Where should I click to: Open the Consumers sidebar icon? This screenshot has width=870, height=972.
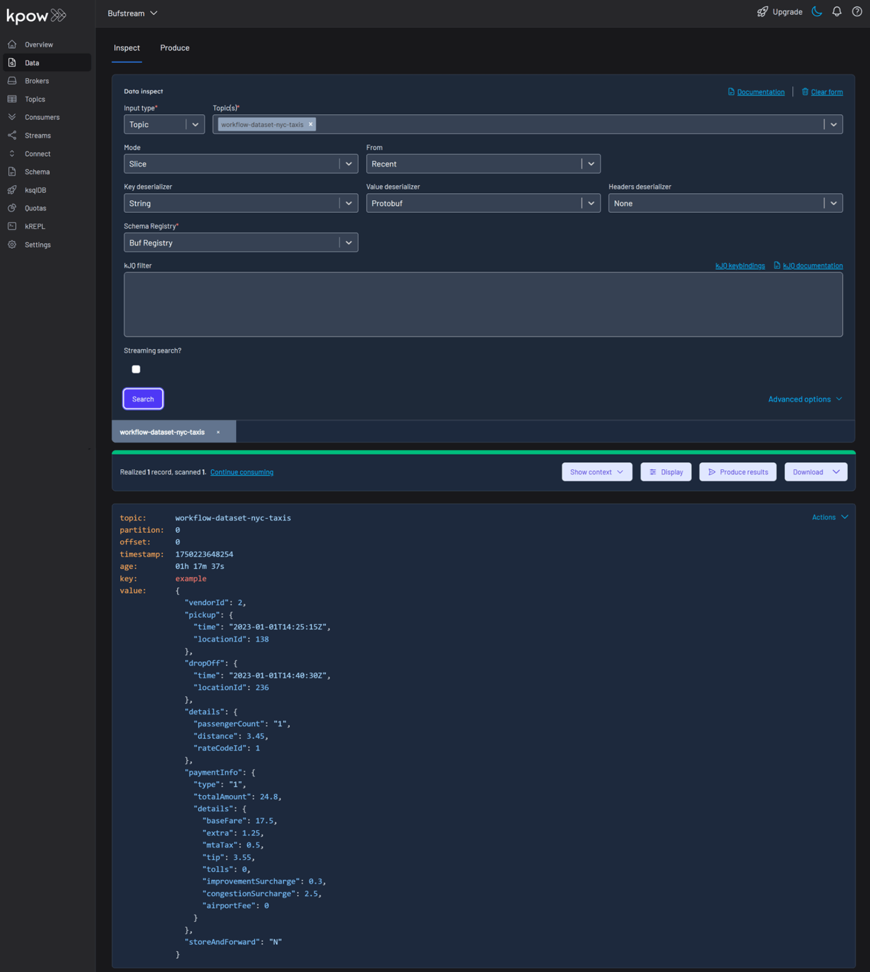[x=12, y=117]
